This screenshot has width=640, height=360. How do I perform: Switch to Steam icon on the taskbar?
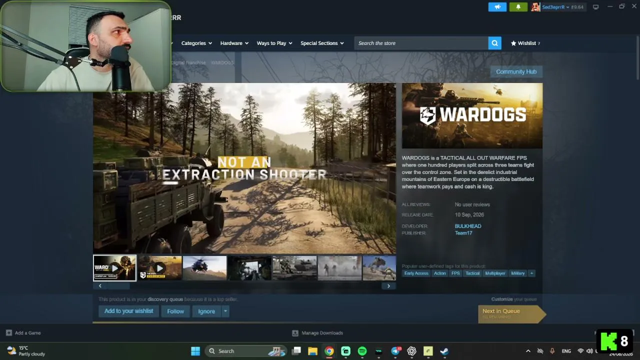444,351
